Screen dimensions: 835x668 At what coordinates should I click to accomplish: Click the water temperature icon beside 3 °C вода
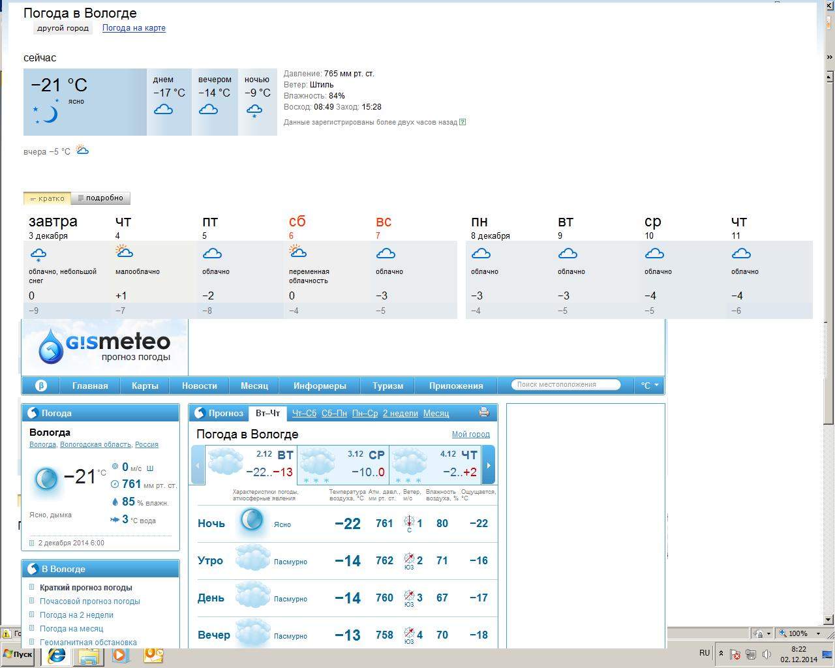pos(115,520)
